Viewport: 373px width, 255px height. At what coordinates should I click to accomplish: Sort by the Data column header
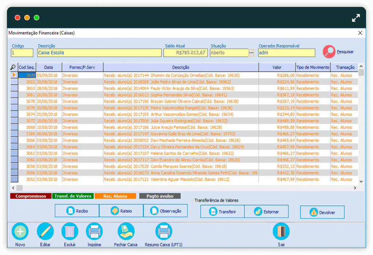coord(49,68)
